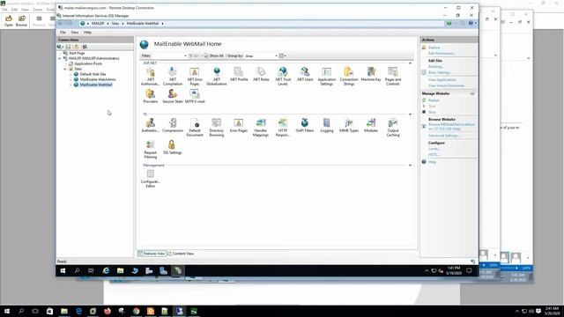
Task: Collapse the IIS group section
Action: pos(410,114)
